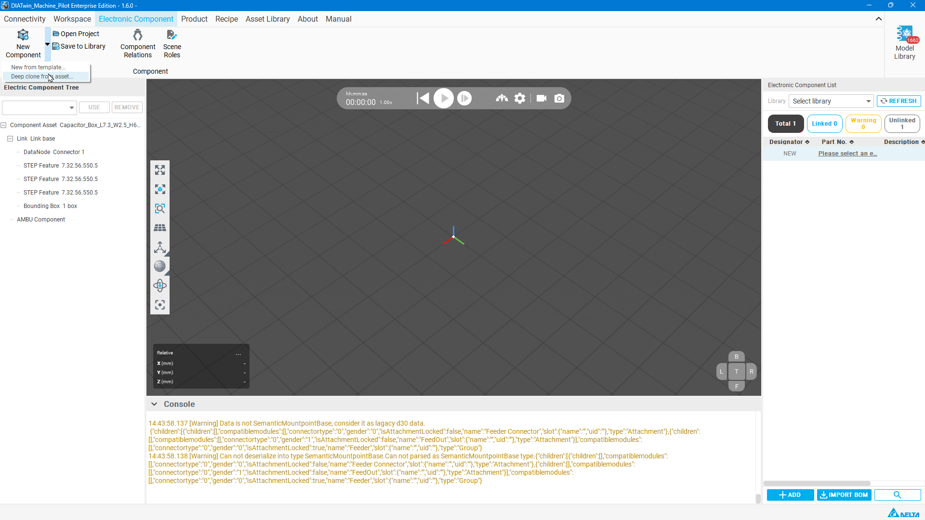Open the Electric Component Tree combo box
This screenshot has width=925, height=520.
click(40, 107)
